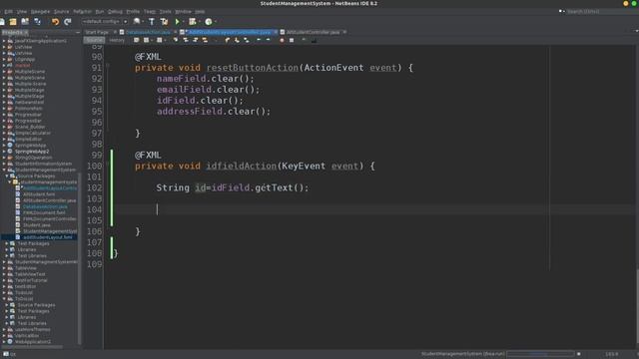The height and width of the screenshot is (359, 639).
Task: Click the Find Selection icon in editor toolbar
Action: pos(176,40)
